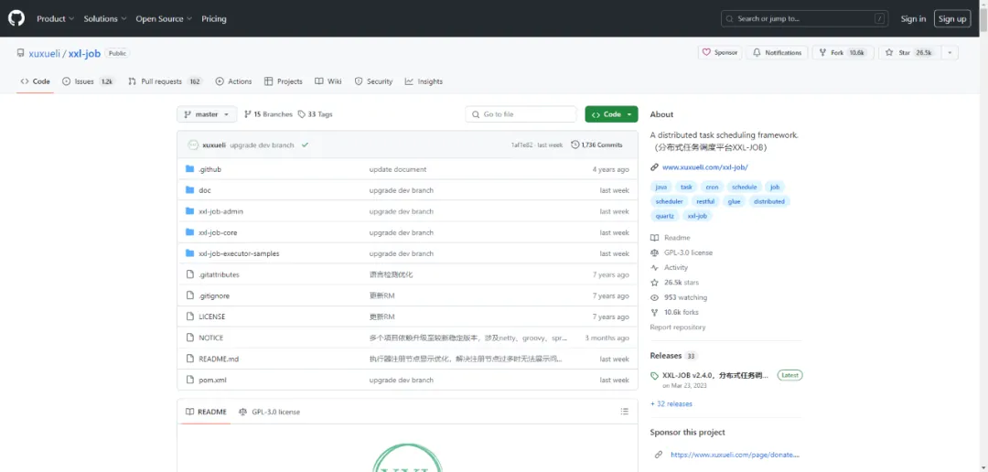Open the xuxueli owner profile link
Image resolution: width=988 pixels, height=472 pixels.
click(45, 54)
